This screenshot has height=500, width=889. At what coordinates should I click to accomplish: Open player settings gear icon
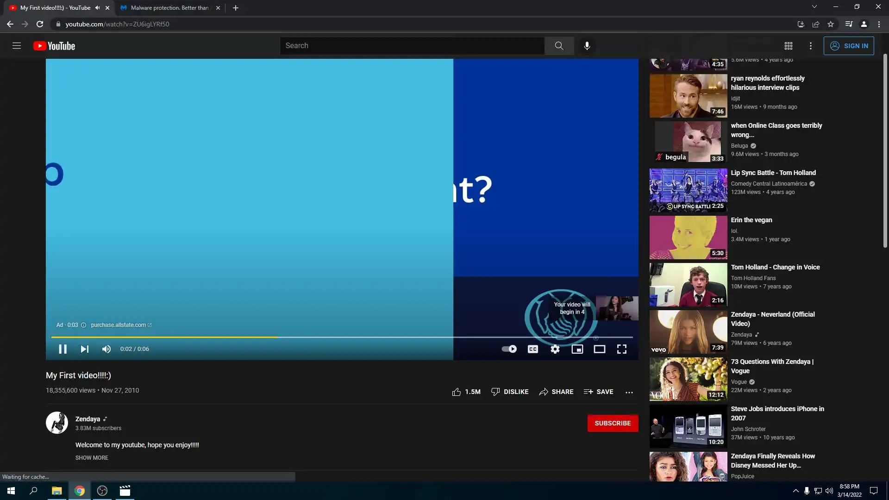pyautogui.click(x=555, y=349)
